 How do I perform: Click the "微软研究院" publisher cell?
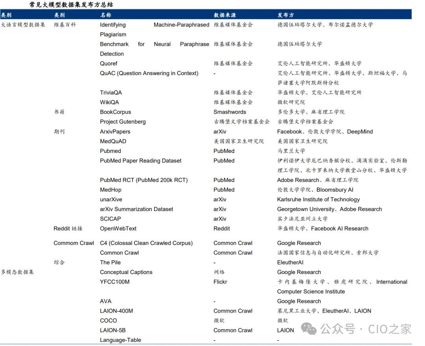click(291, 102)
